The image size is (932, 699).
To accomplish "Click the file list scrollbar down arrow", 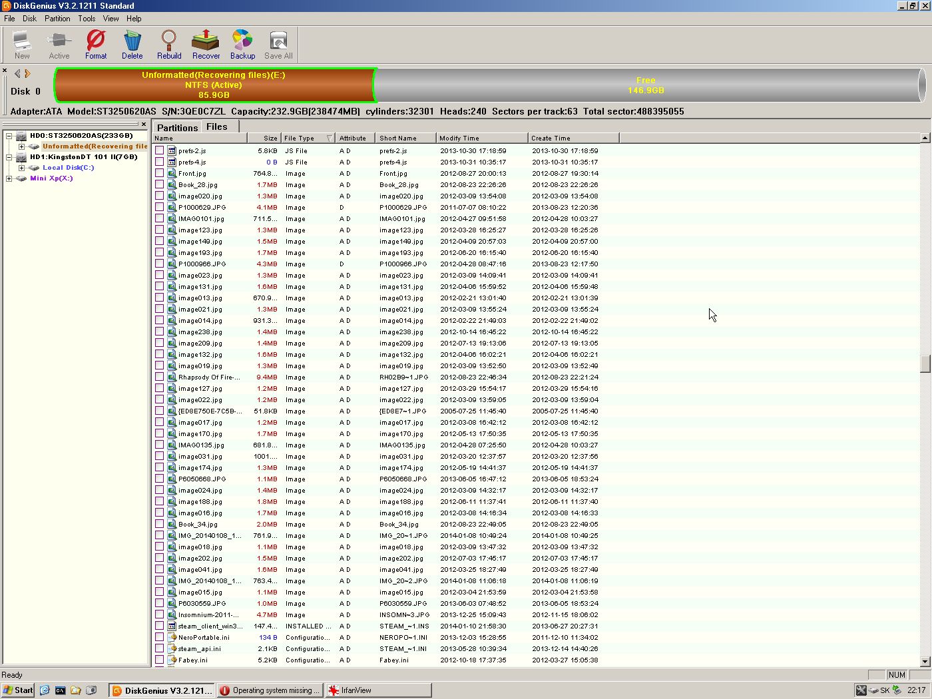I will (x=925, y=661).
